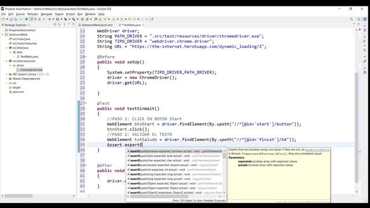Choose assertEquals(boolean expected, boolean actual) proposal
This screenshot has height=208, width=370.
tap(175, 151)
